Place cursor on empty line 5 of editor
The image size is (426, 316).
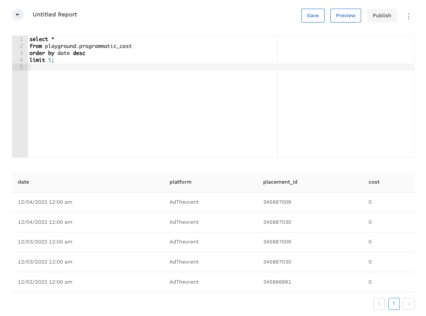tap(123, 67)
